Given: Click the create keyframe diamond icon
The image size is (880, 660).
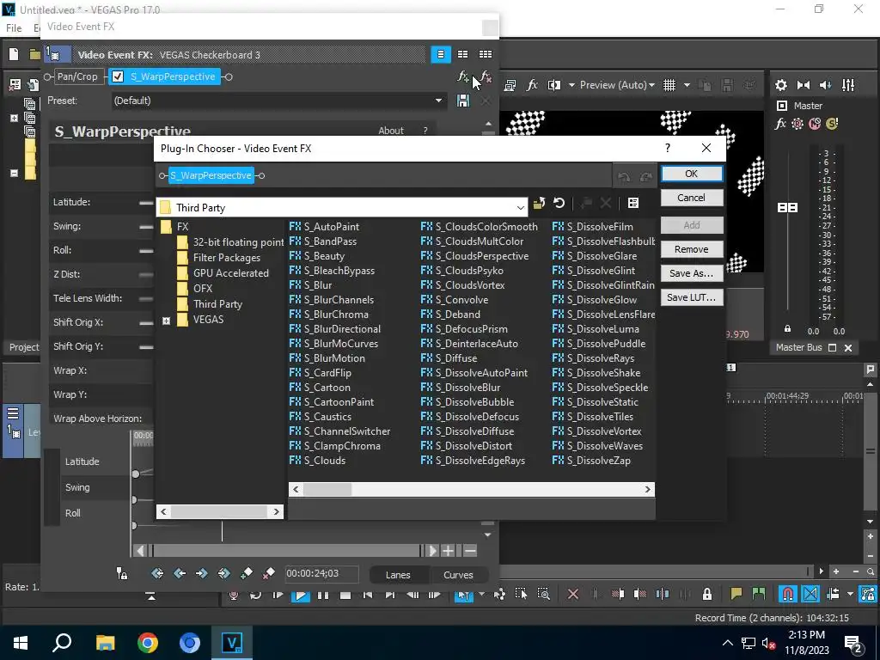Looking at the screenshot, I should 247,573.
